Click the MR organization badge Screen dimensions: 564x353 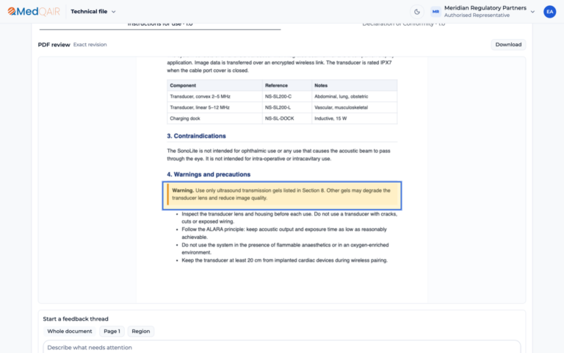point(435,12)
